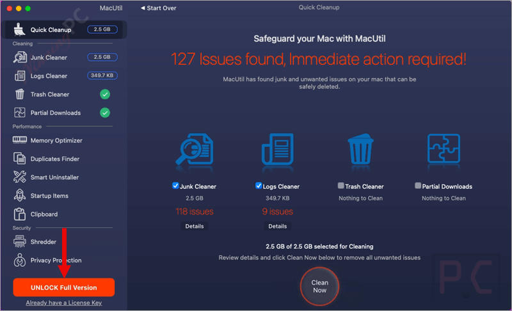The width and height of the screenshot is (512, 311).
Task: Toggle the Trash Cleaner checkbox
Action: point(340,186)
